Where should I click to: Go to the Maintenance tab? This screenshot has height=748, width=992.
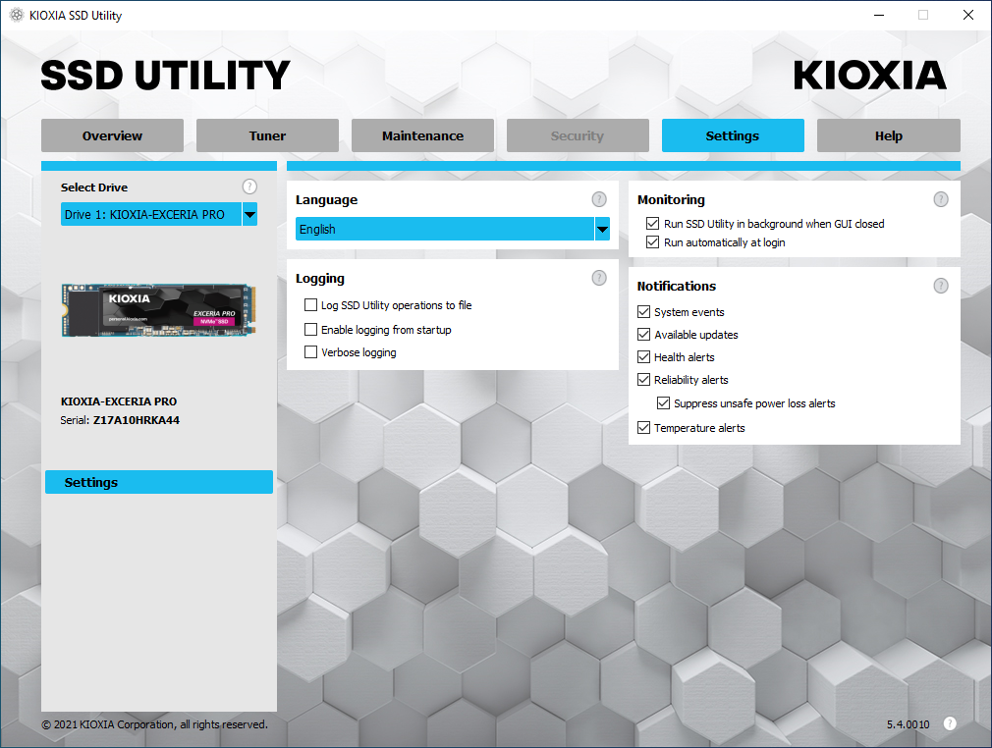(x=422, y=135)
